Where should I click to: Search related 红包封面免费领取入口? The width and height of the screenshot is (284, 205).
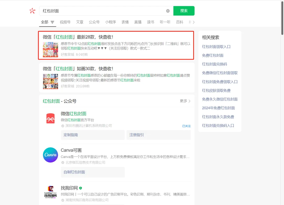[x=220, y=82]
